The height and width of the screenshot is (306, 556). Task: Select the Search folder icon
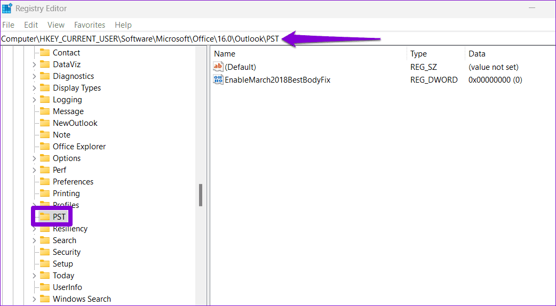[x=45, y=240]
